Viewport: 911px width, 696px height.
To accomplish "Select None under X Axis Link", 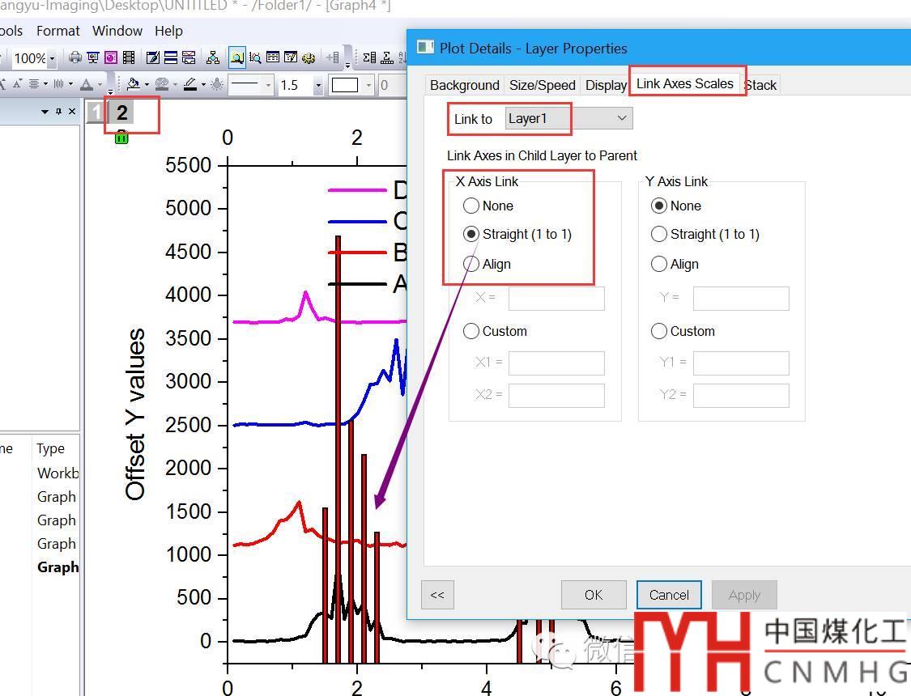I will click(471, 206).
